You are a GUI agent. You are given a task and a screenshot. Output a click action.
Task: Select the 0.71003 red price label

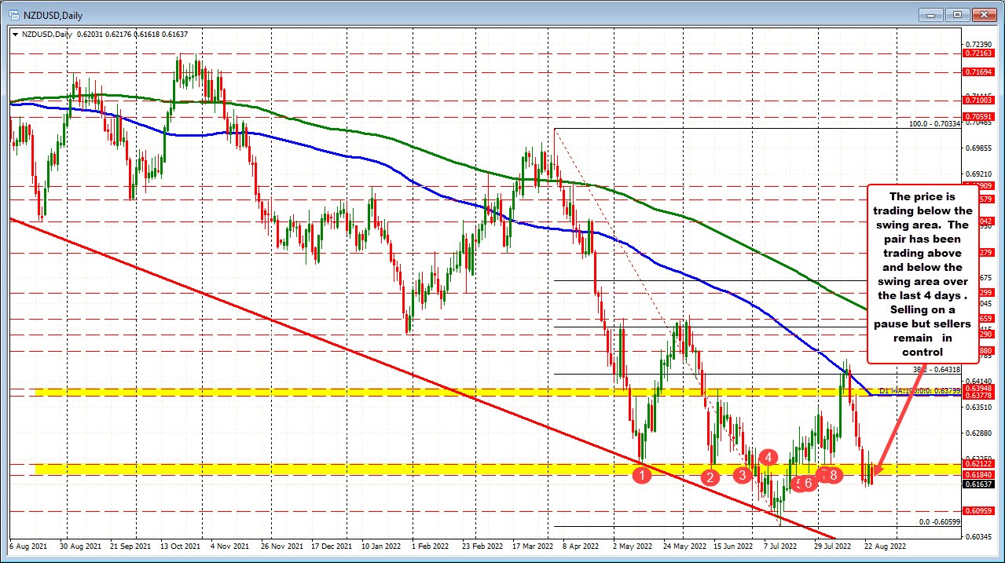click(x=979, y=101)
